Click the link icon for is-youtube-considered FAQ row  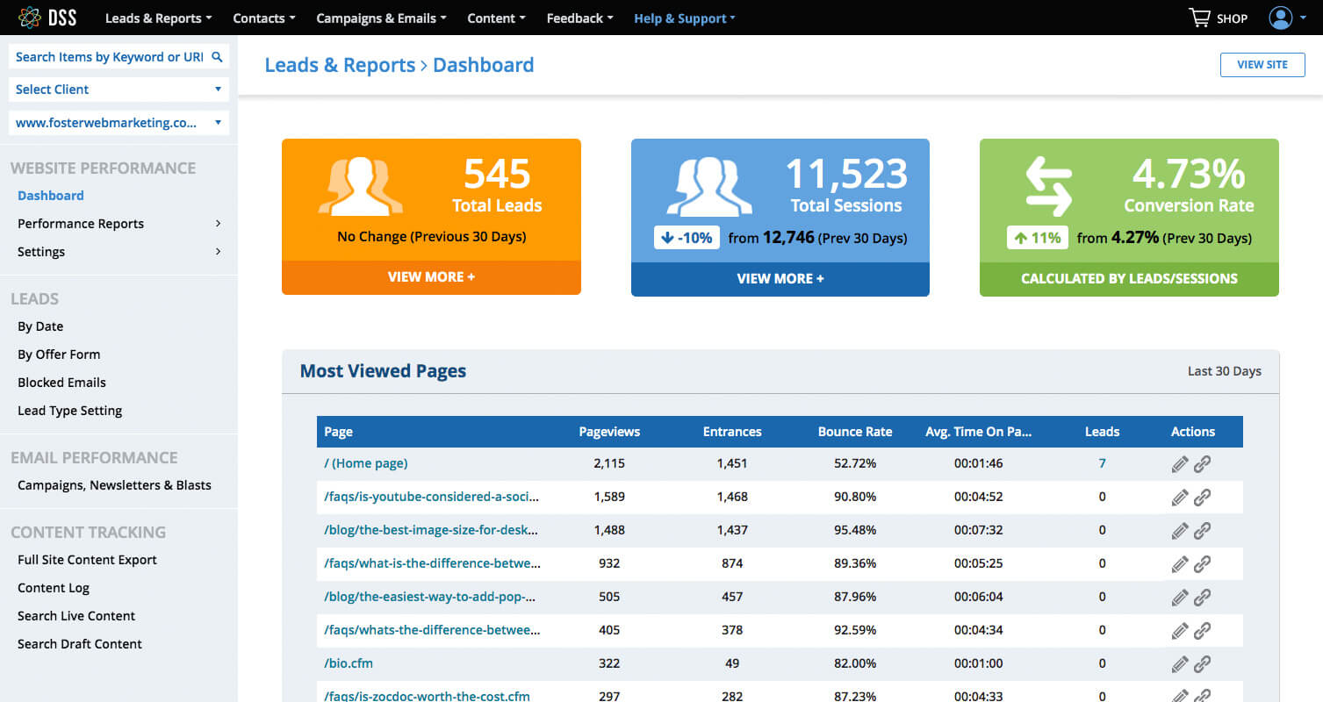click(1203, 498)
